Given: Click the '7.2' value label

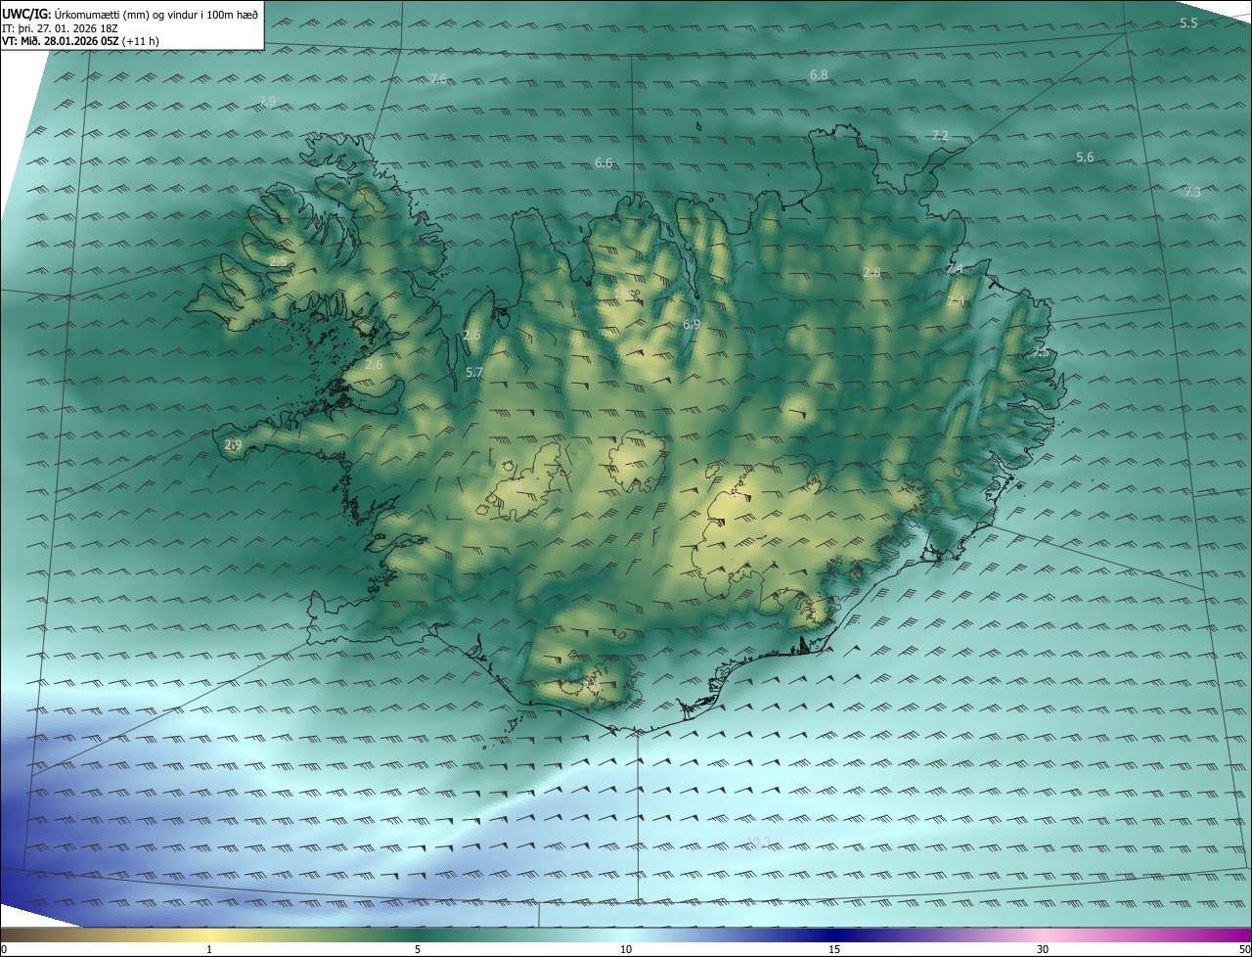Looking at the screenshot, I should (x=940, y=135).
